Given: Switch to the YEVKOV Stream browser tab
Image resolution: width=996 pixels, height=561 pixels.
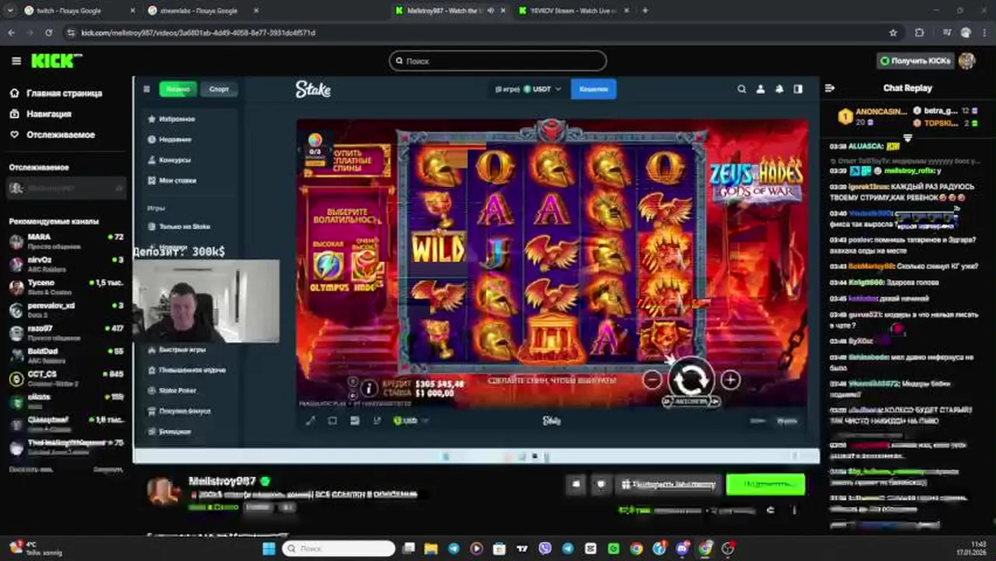Looking at the screenshot, I should 573,11.
